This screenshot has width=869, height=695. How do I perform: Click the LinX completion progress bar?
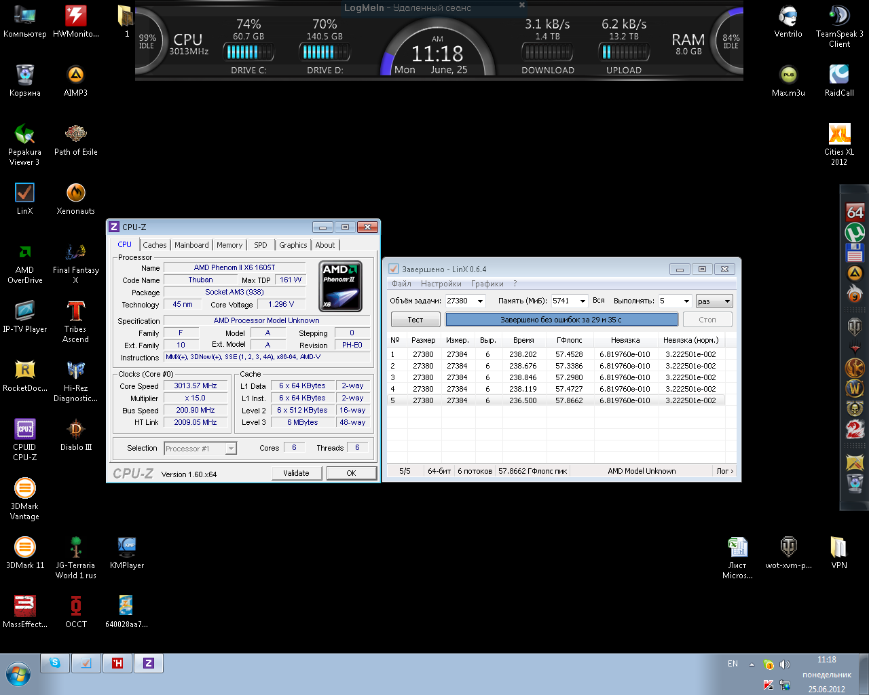point(561,320)
